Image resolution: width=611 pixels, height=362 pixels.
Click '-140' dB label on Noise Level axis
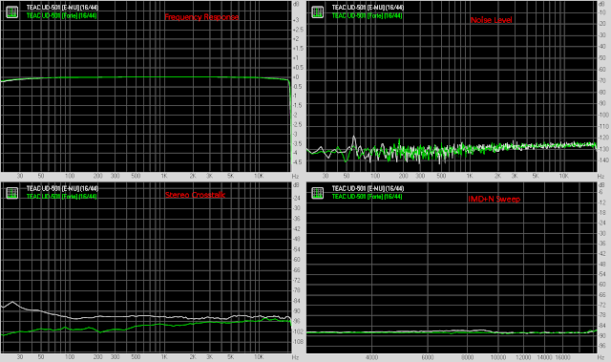[603, 160]
